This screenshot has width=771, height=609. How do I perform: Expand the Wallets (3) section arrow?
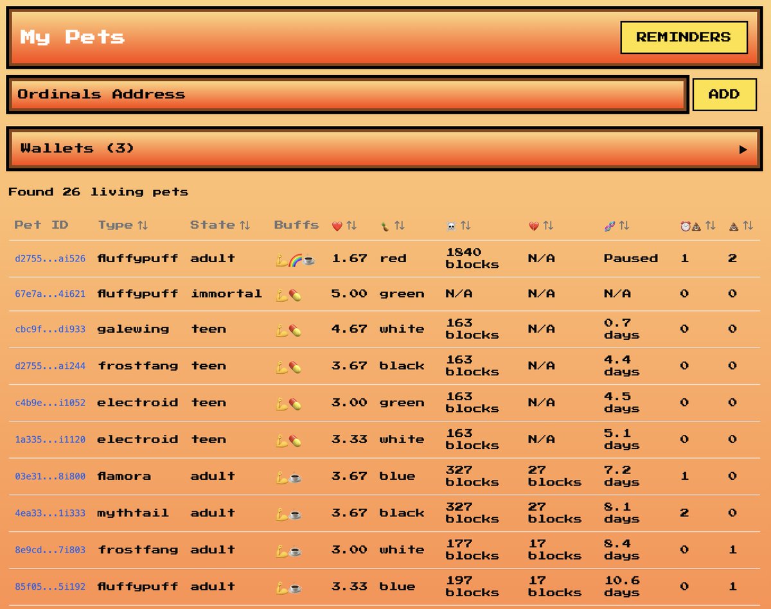tap(743, 149)
